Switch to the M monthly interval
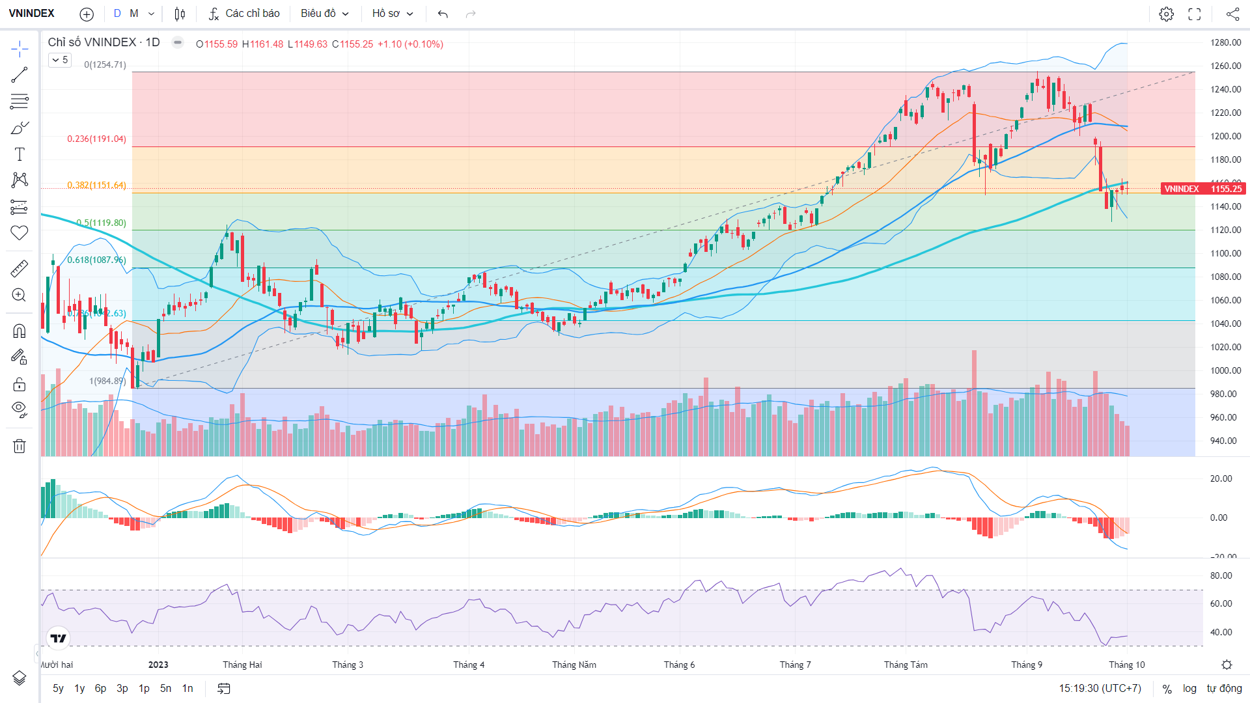Image resolution: width=1250 pixels, height=703 pixels. 134,14
